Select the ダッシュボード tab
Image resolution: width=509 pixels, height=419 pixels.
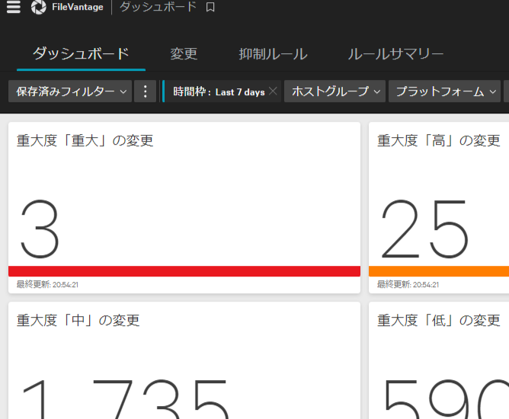81,54
